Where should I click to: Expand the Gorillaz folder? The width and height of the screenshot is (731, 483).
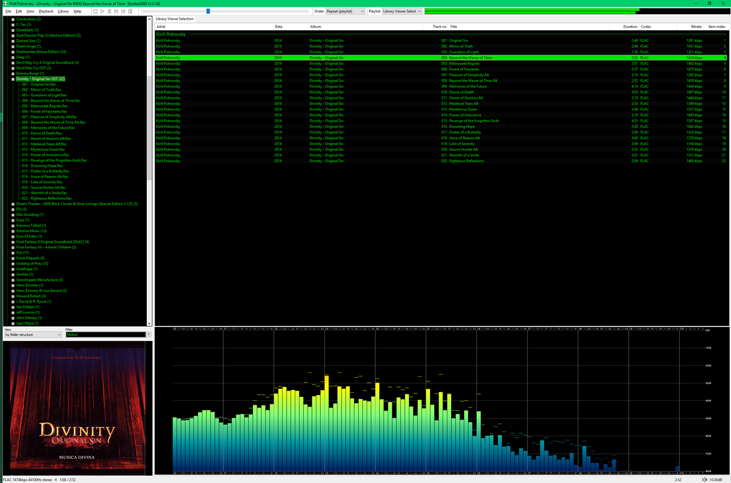[x=13, y=275]
